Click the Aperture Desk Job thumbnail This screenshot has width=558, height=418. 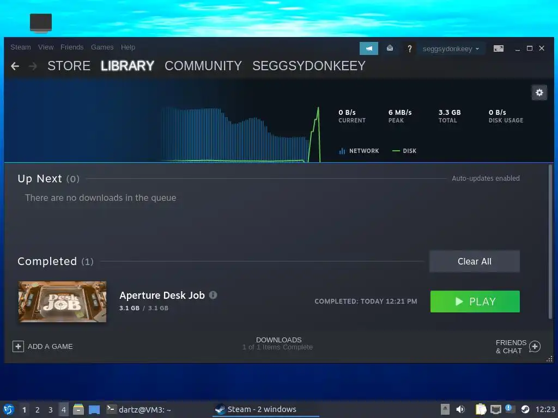[x=62, y=302]
